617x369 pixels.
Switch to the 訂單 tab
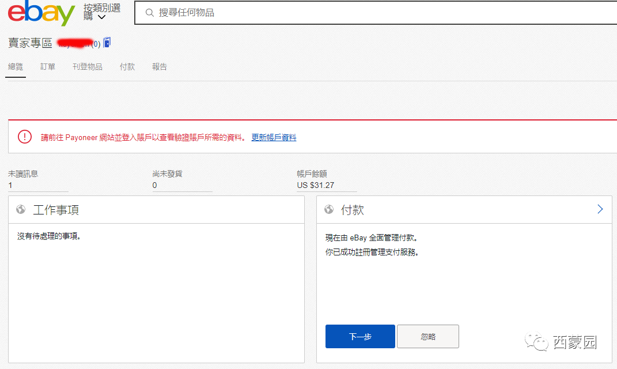tap(48, 67)
